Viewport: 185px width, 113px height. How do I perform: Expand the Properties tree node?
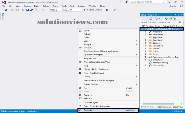pyautogui.click(x=146, y=32)
